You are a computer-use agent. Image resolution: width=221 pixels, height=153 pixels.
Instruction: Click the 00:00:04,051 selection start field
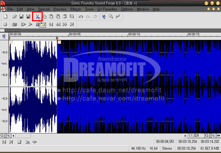165,142
